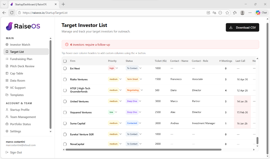The image size is (270, 159).
Task: Open browser settings ellipsis menu
Action: coord(250,13)
